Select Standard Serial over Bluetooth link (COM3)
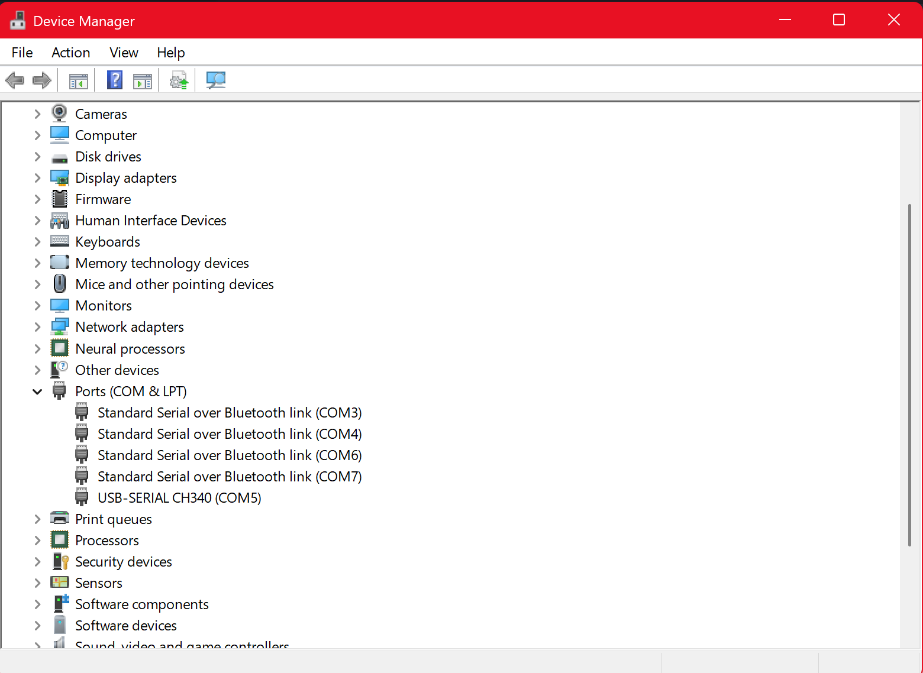This screenshot has height=673, width=923. pyautogui.click(x=229, y=413)
